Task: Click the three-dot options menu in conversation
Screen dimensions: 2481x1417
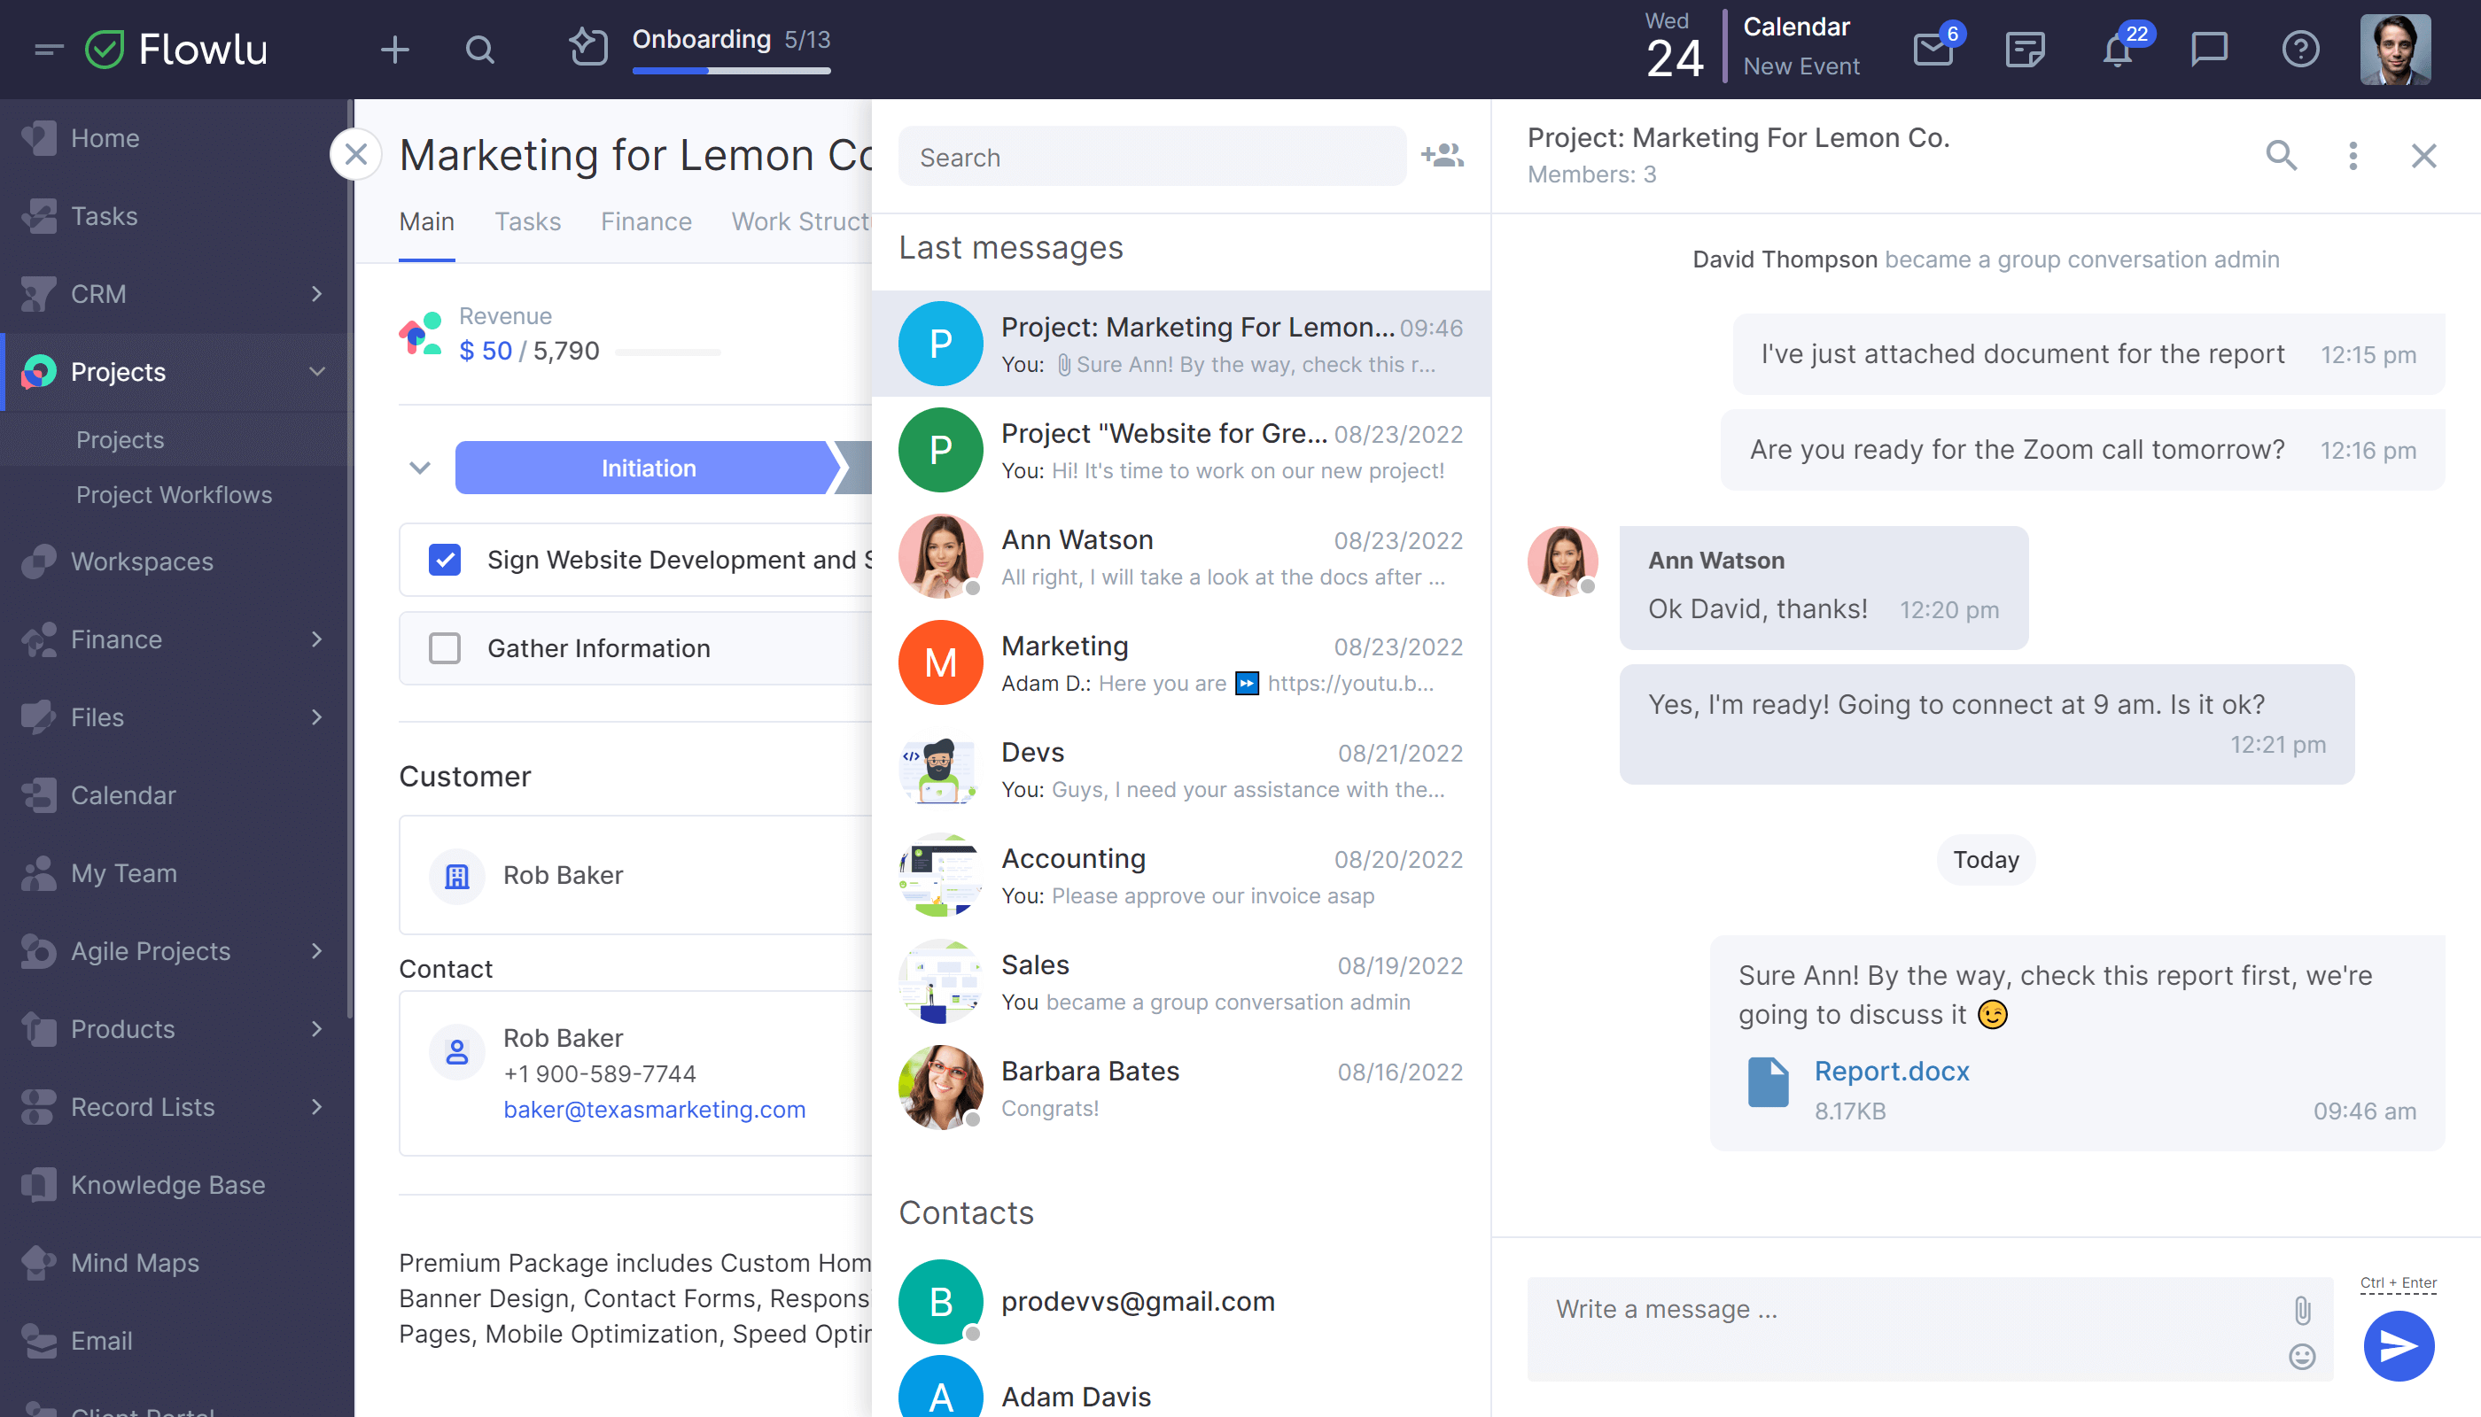Action: pos(2353,155)
